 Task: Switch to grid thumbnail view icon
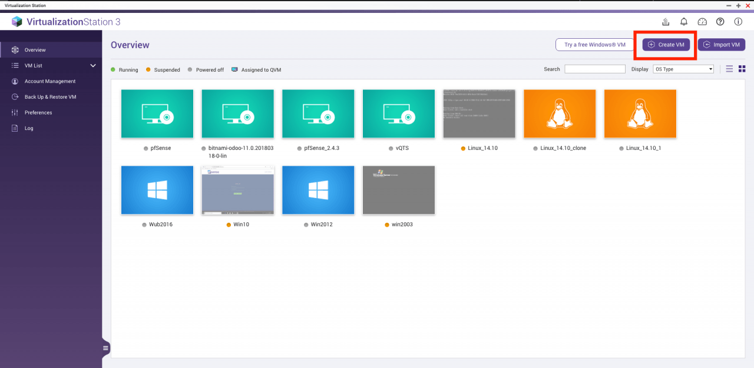(742, 69)
